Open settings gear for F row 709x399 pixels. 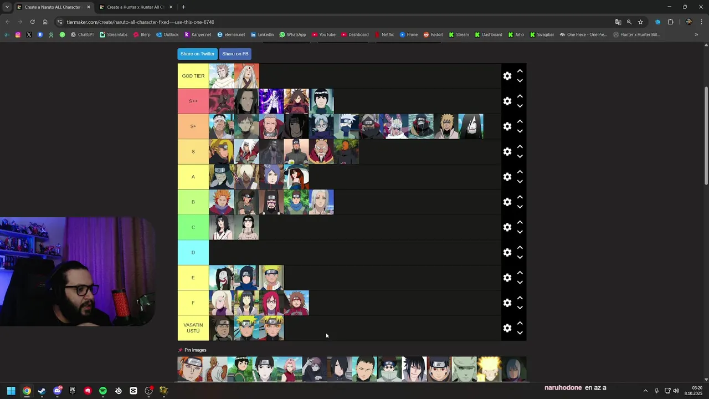507,303
